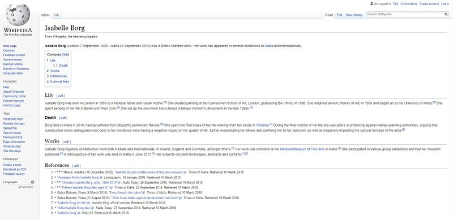Image resolution: width=453 pixels, height=220 pixels.
Task: Click the Not logged in user icon
Action: coord(371,3)
